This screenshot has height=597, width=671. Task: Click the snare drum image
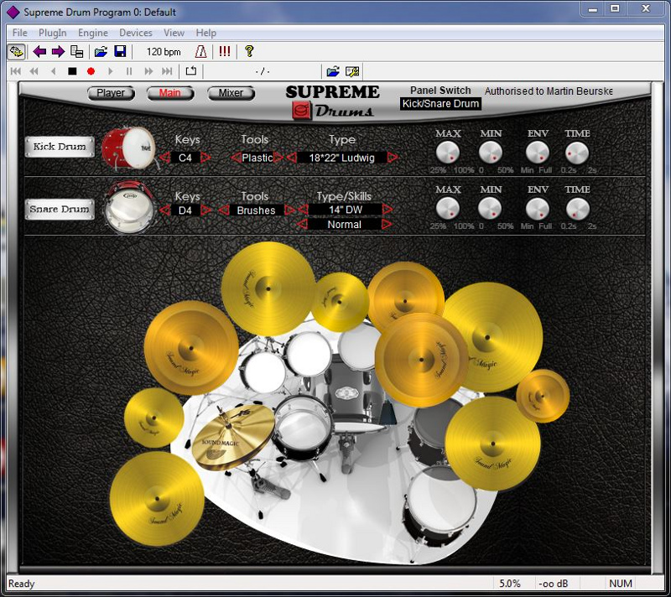click(x=129, y=208)
